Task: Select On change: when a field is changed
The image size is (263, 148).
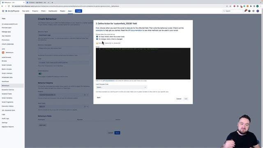Action: click(x=97, y=39)
